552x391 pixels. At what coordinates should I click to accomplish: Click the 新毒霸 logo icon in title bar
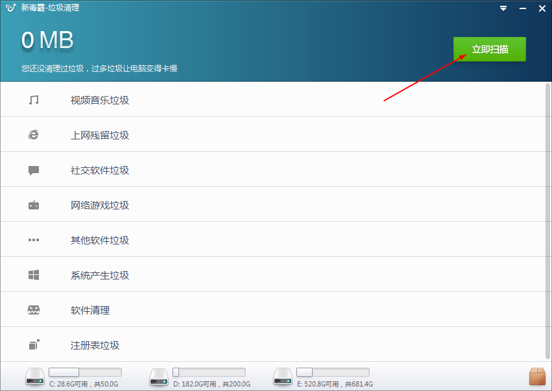[11, 7]
